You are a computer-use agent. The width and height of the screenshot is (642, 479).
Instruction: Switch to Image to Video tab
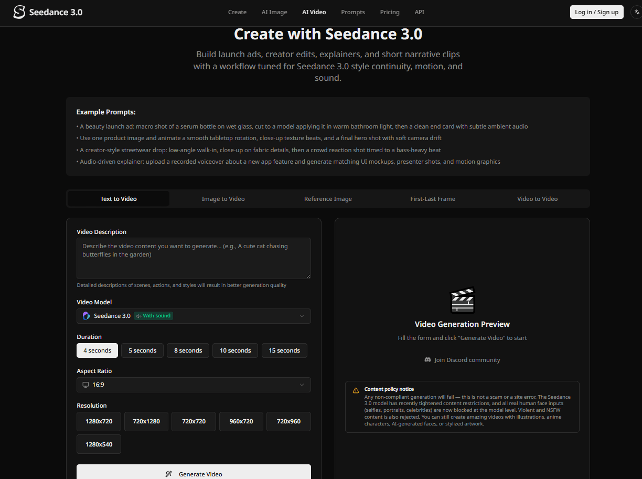pyautogui.click(x=223, y=199)
